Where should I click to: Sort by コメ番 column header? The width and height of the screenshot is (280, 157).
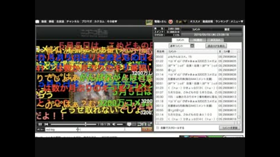229,51
